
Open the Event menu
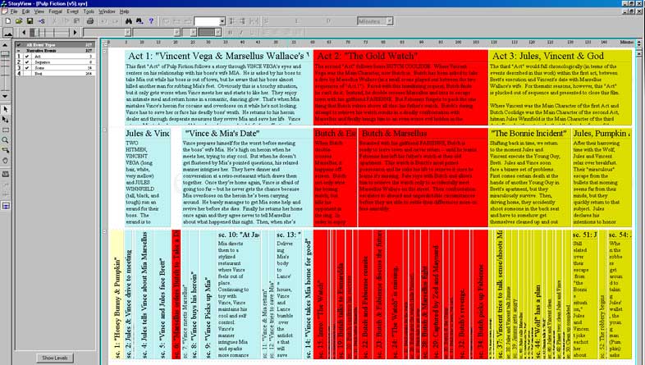click(72, 11)
